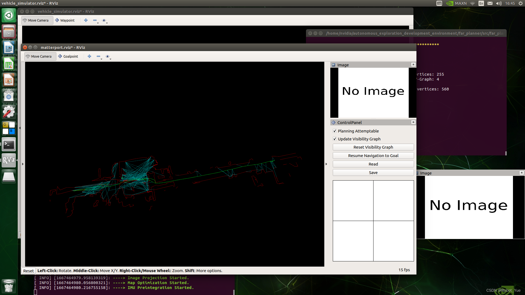Click the wifi icon in system tray
Image resolution: width=525 pixels, height=295 pixels.
click(472, 3)
